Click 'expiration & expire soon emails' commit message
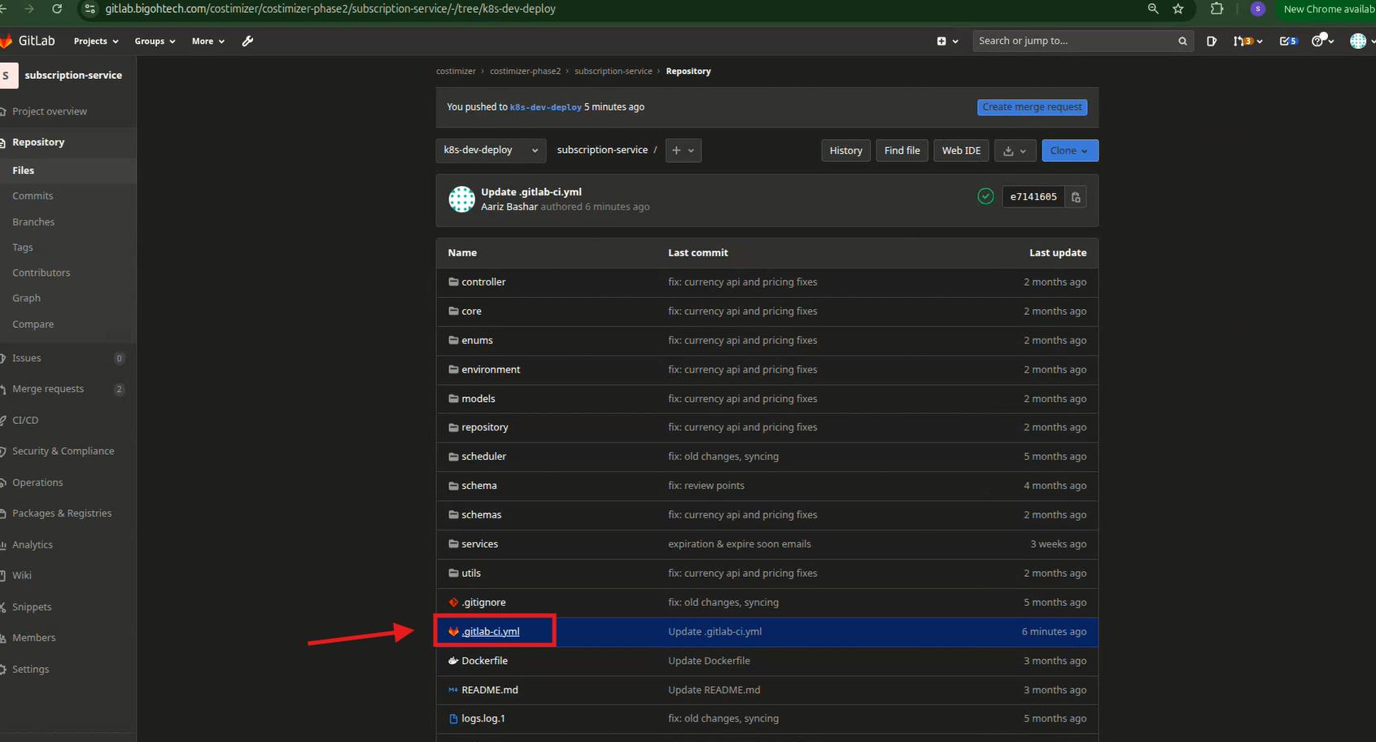This screenshot has width=1376, height=742. click(x=739, y=544)
